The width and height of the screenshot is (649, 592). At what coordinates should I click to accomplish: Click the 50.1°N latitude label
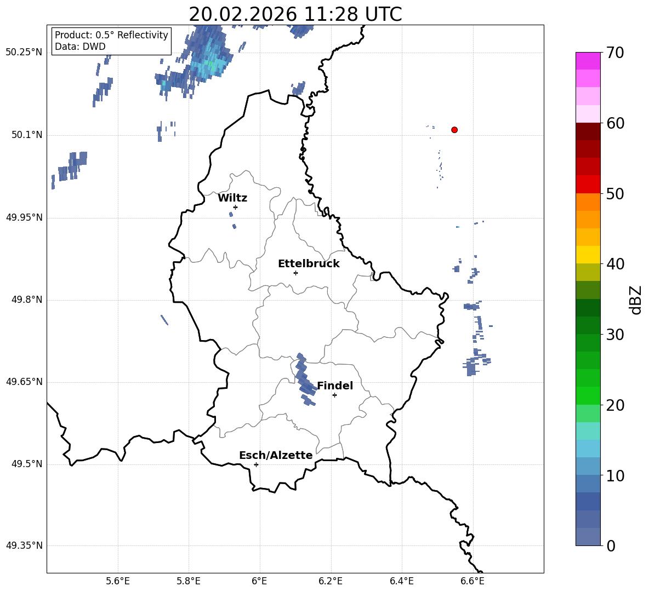point(27,135)
